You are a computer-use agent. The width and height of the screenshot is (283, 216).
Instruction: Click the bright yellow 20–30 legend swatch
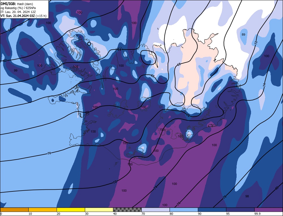[x=71, y=209]
